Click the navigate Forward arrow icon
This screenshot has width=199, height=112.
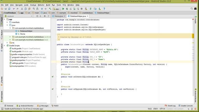(x=45, y=9)
